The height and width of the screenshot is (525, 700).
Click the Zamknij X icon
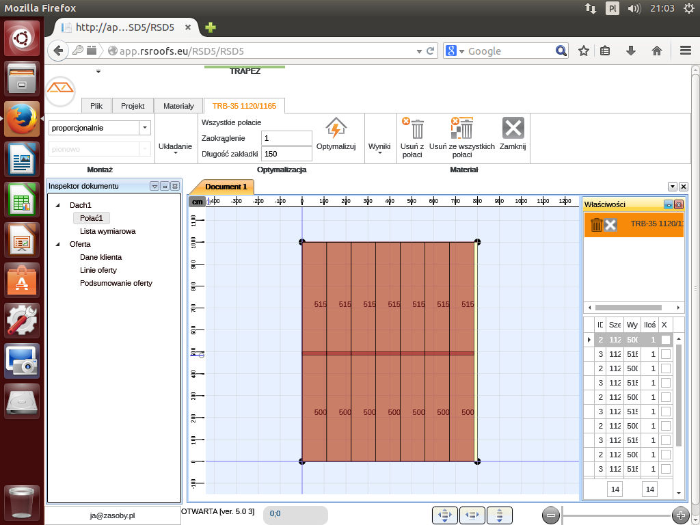tap(513, 129)
